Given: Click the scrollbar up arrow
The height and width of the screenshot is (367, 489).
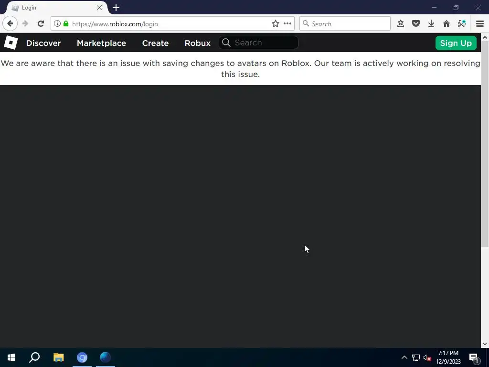Looking at the screenshot, I should [x=485, y=37].
